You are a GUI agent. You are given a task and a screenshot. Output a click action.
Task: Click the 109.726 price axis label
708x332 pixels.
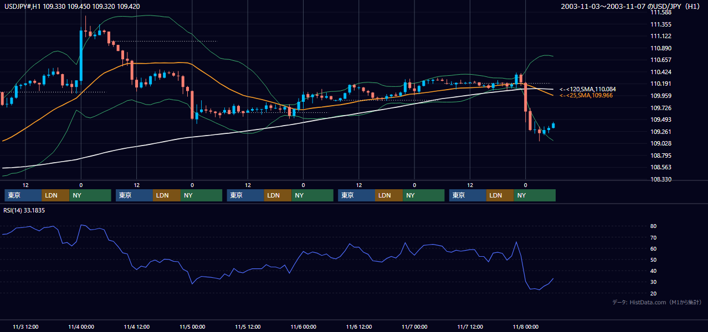click(x=660, y=108)
